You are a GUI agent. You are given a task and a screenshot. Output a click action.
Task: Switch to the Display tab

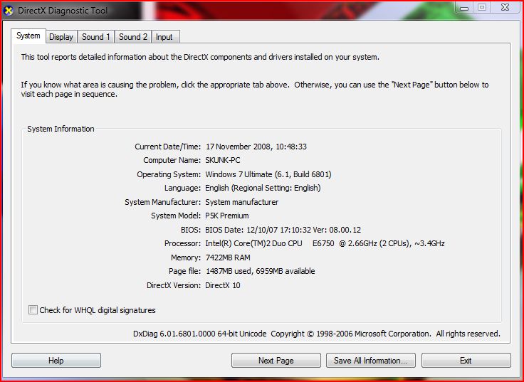[61, 37]
